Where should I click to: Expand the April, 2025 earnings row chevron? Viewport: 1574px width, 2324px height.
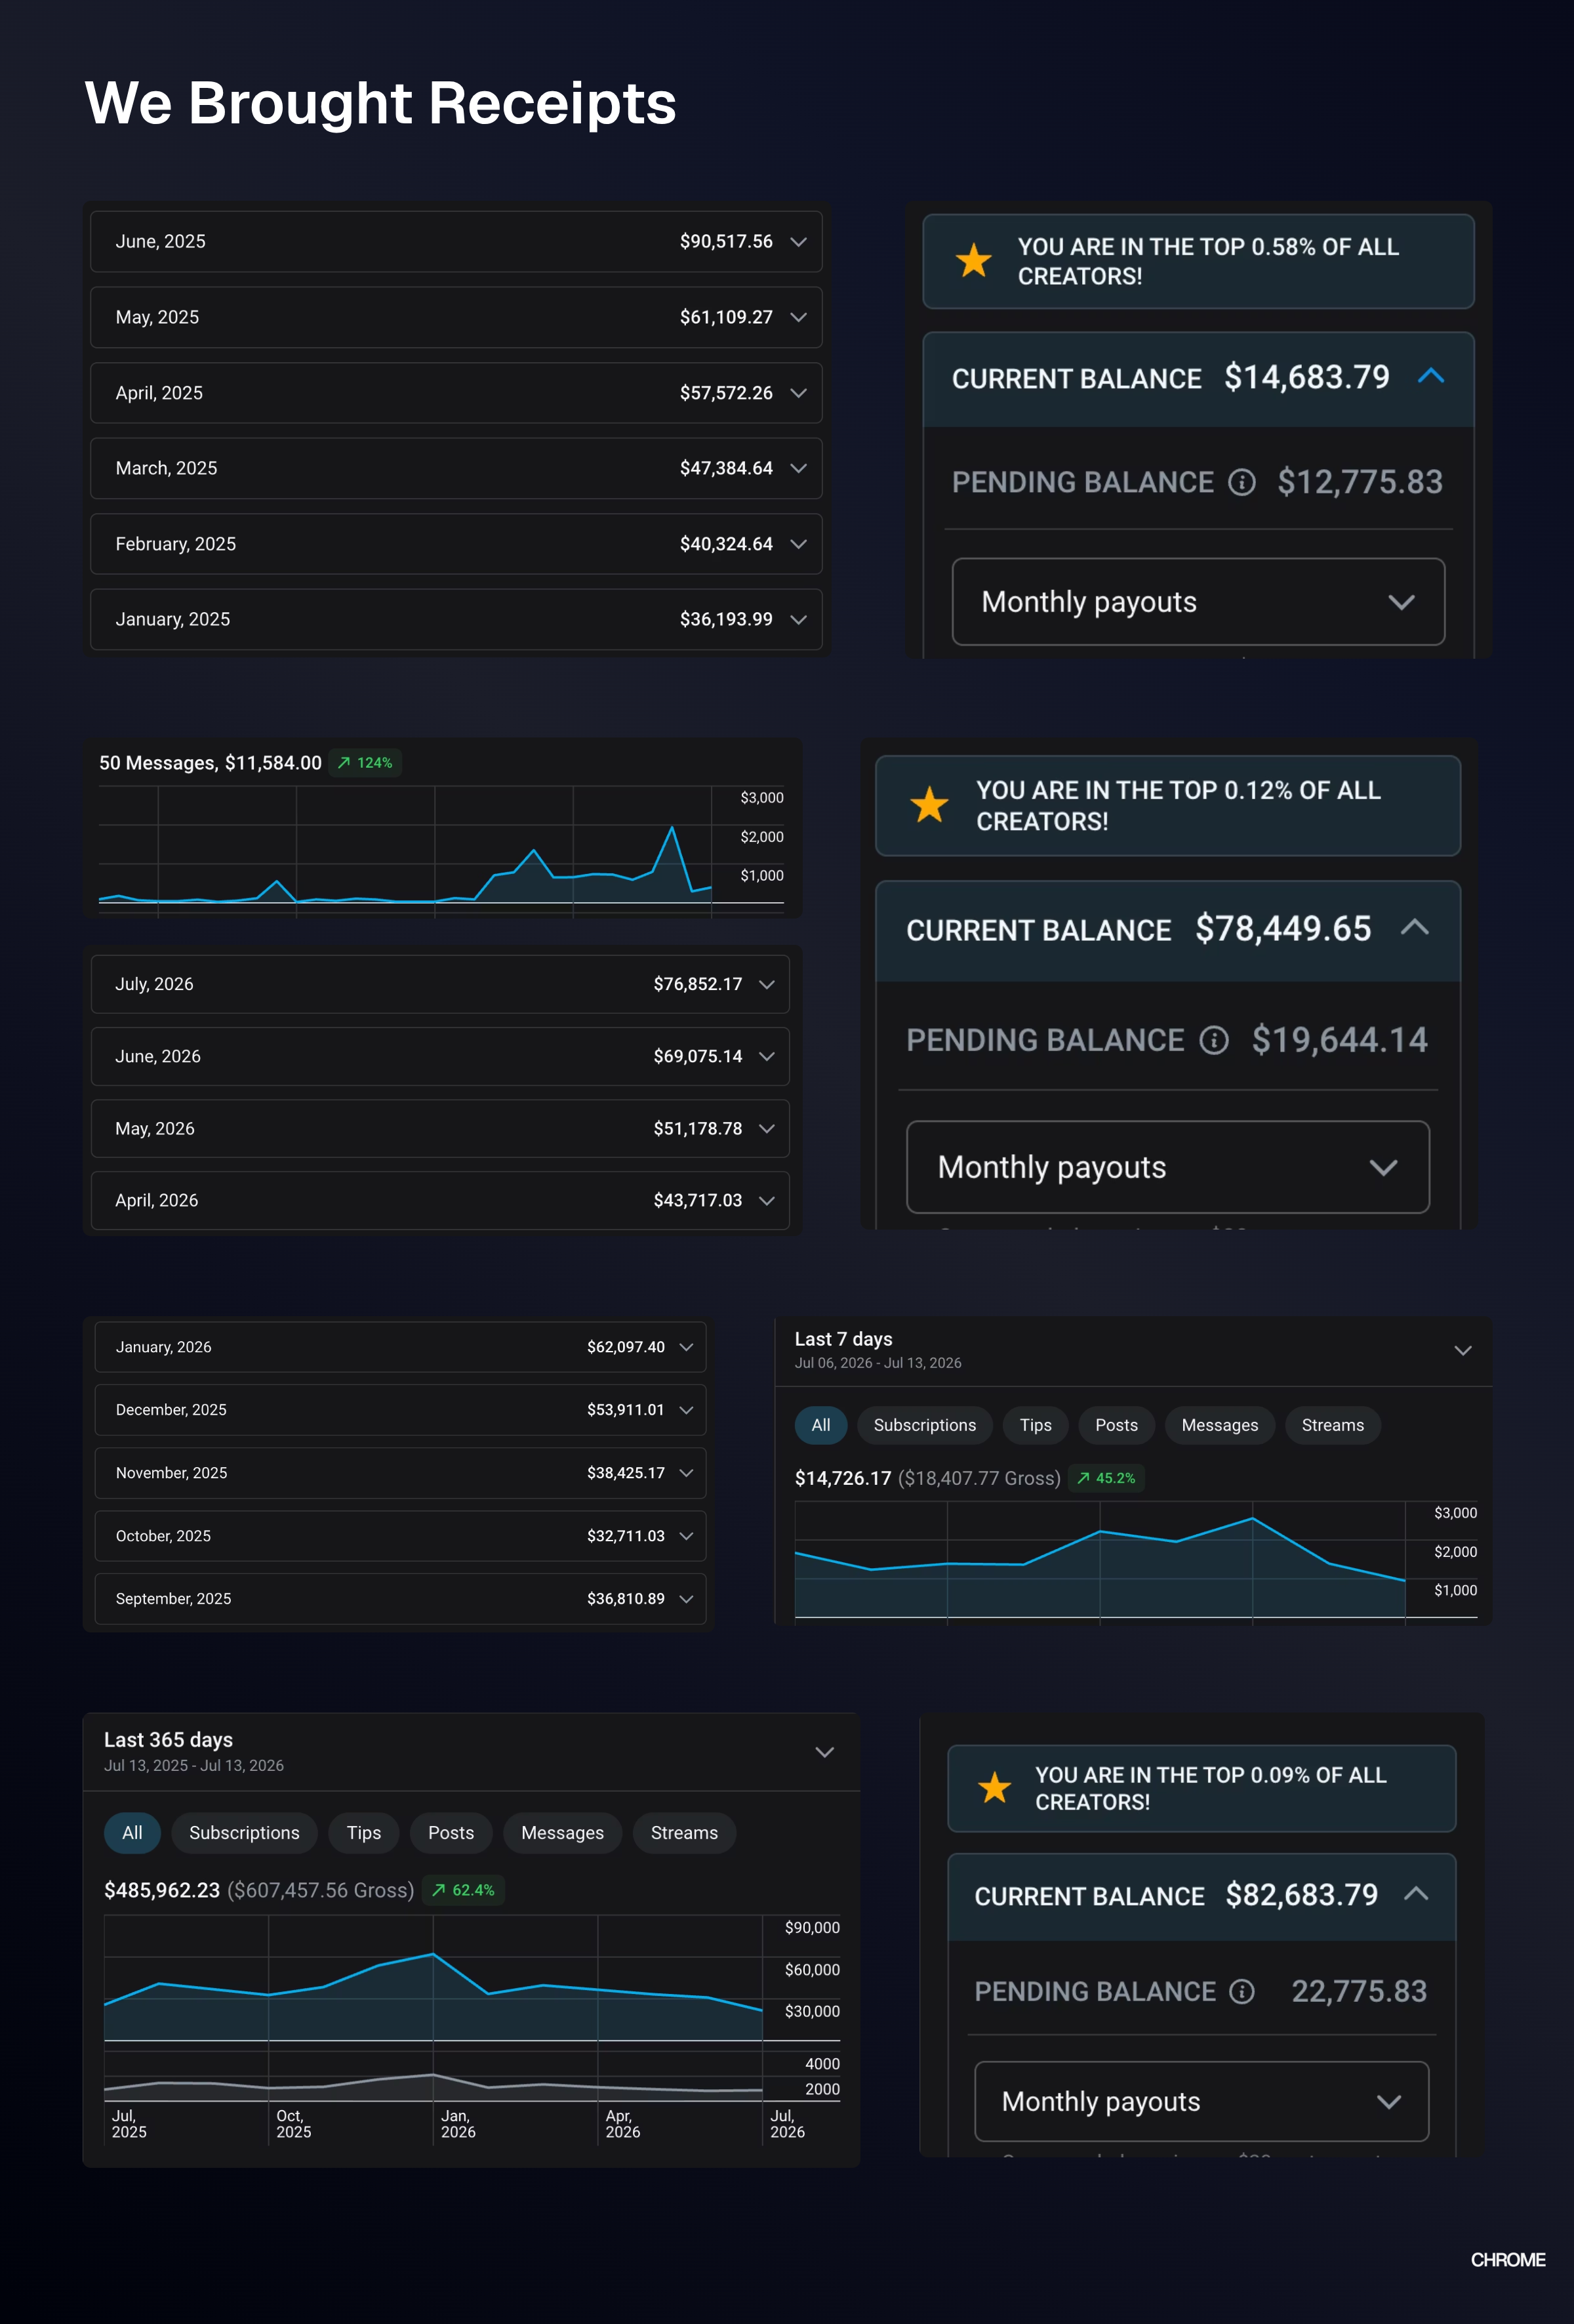coord(799,393)
